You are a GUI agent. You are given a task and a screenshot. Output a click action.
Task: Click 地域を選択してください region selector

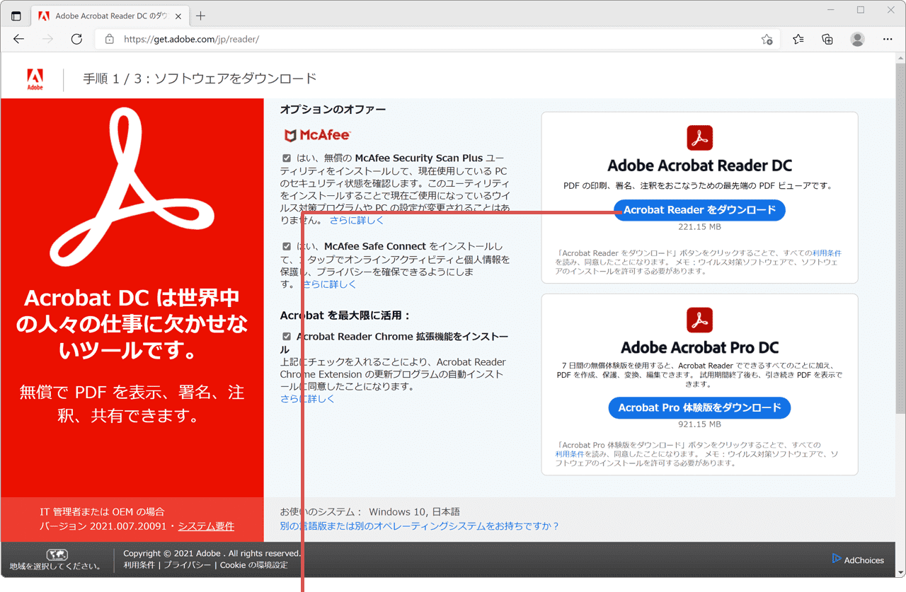55,567
